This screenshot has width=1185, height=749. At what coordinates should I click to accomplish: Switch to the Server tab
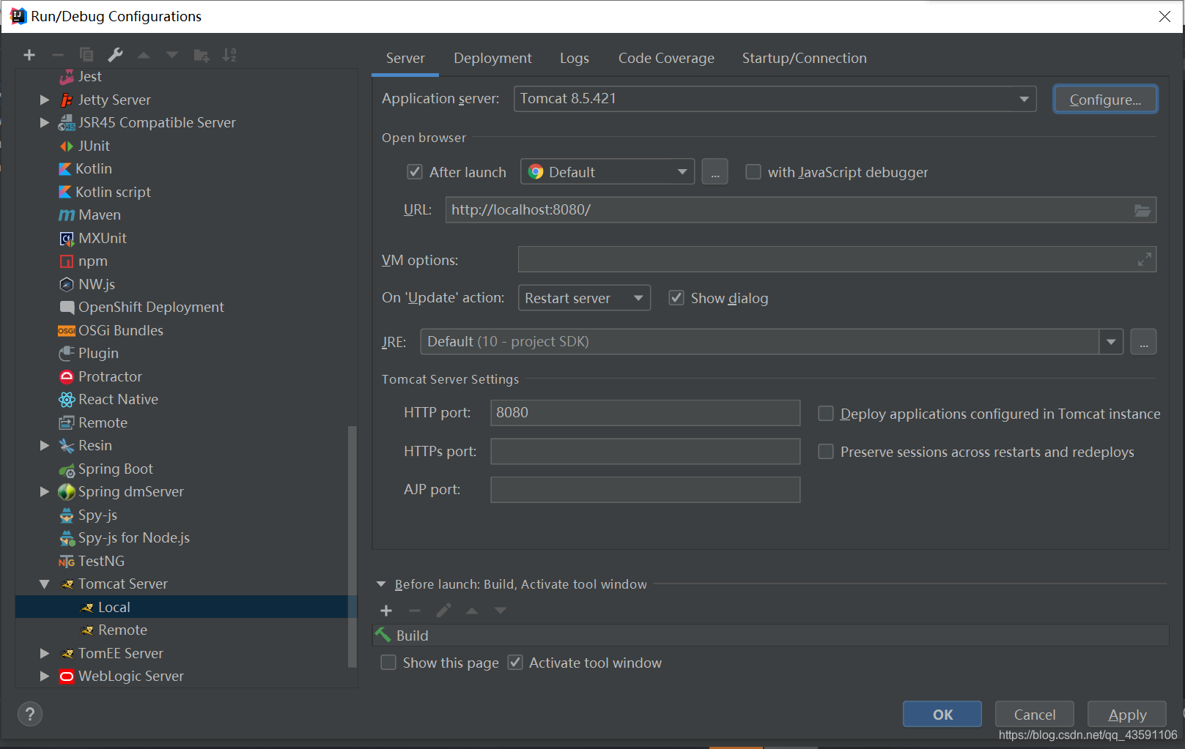(405, 58)
